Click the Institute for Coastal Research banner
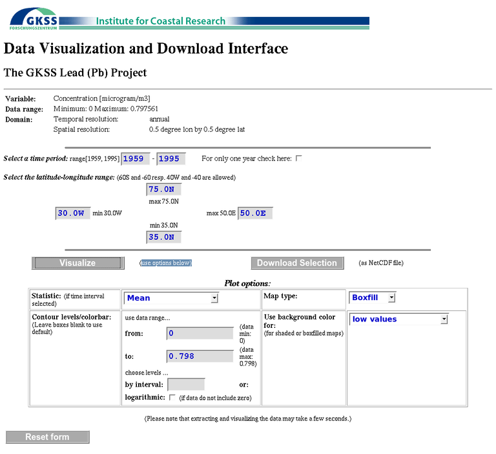The height and width of the screenshot is (454, 496). click(x=214, y=22)
